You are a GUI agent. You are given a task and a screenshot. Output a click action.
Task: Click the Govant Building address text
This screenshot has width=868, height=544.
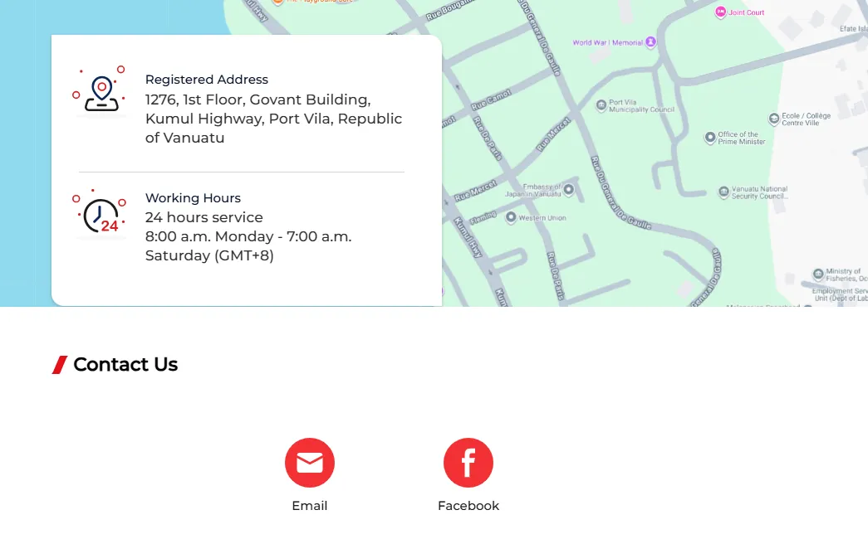click(273, 119)
